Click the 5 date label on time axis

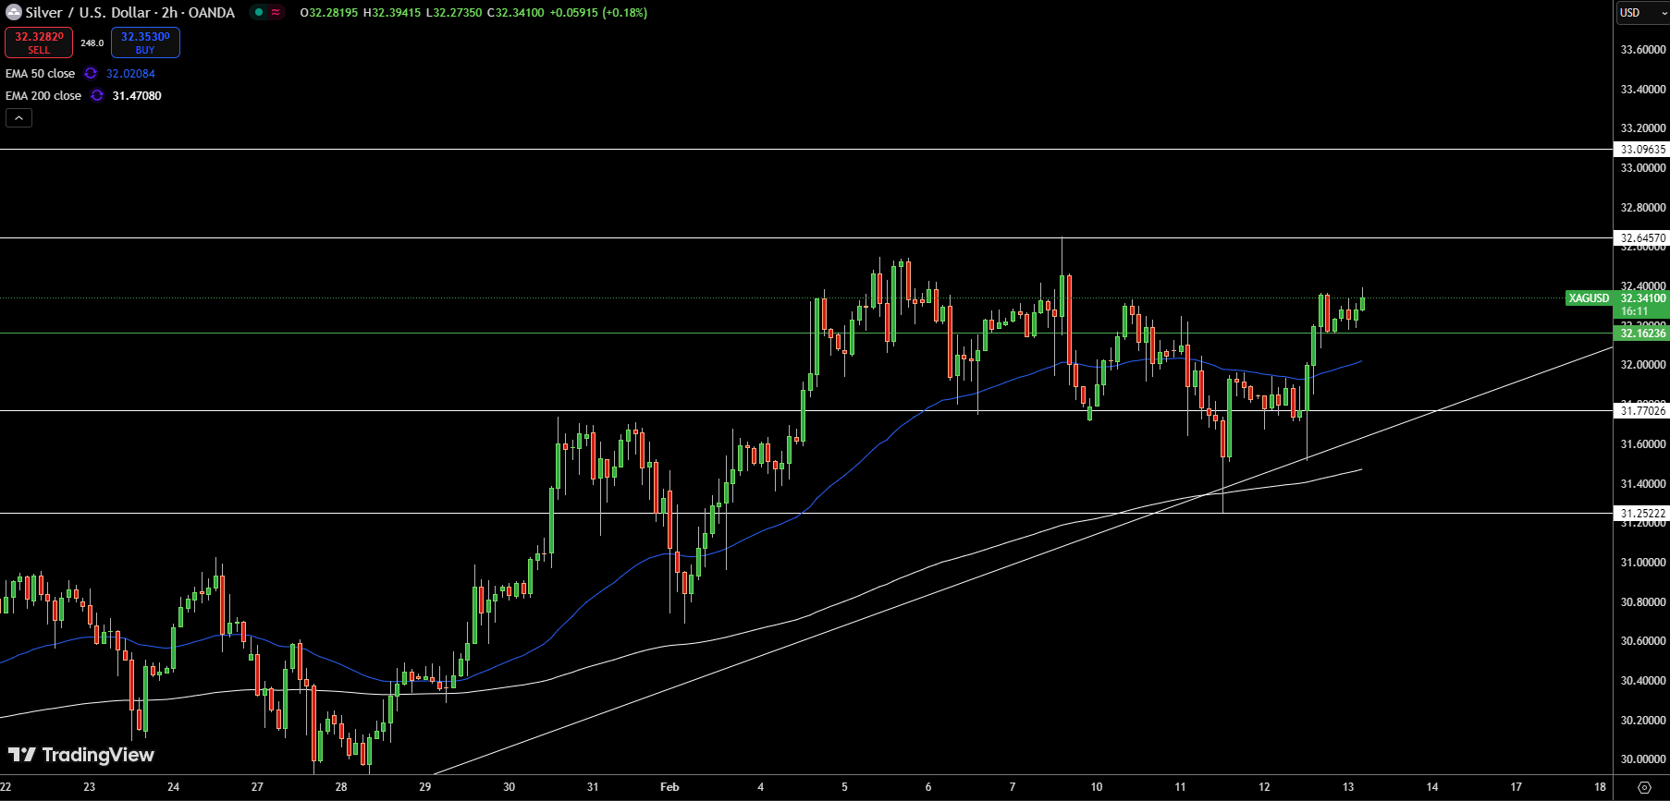844,787
